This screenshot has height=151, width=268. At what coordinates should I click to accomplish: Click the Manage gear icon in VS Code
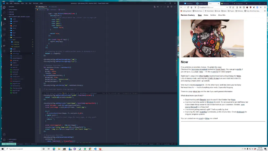4,139
